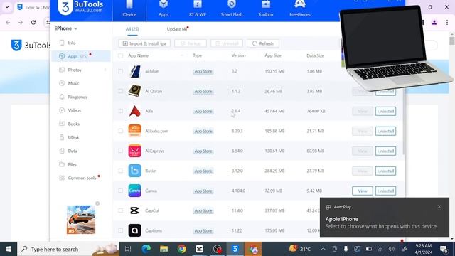Screen dimensions: 455x256
Task: Show the Update (4) apps tab
Action: point(177,29)
